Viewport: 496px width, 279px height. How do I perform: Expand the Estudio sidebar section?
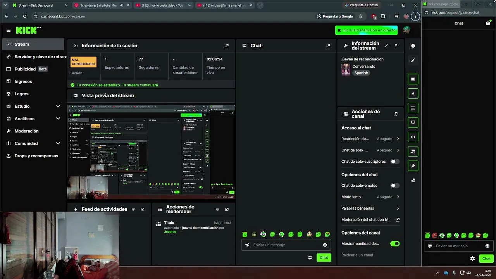click(x=58, y=106)
